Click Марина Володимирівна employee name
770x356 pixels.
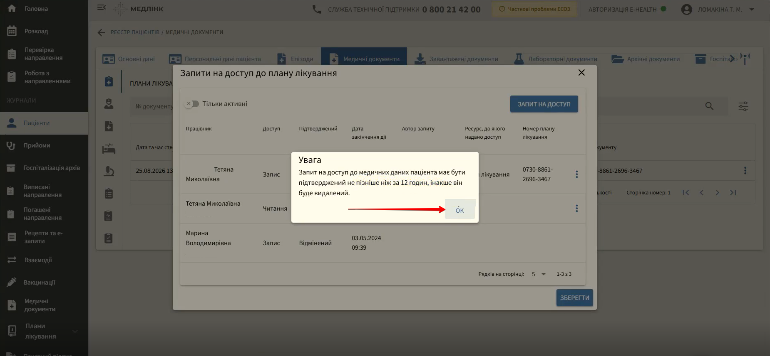[x=208, y=238]
